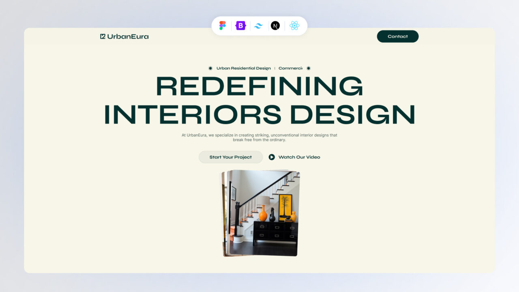Click the REDEFINING headline word
Image resolution: width=519 pixels, height=292 pixels.
[x=259, y=86]
